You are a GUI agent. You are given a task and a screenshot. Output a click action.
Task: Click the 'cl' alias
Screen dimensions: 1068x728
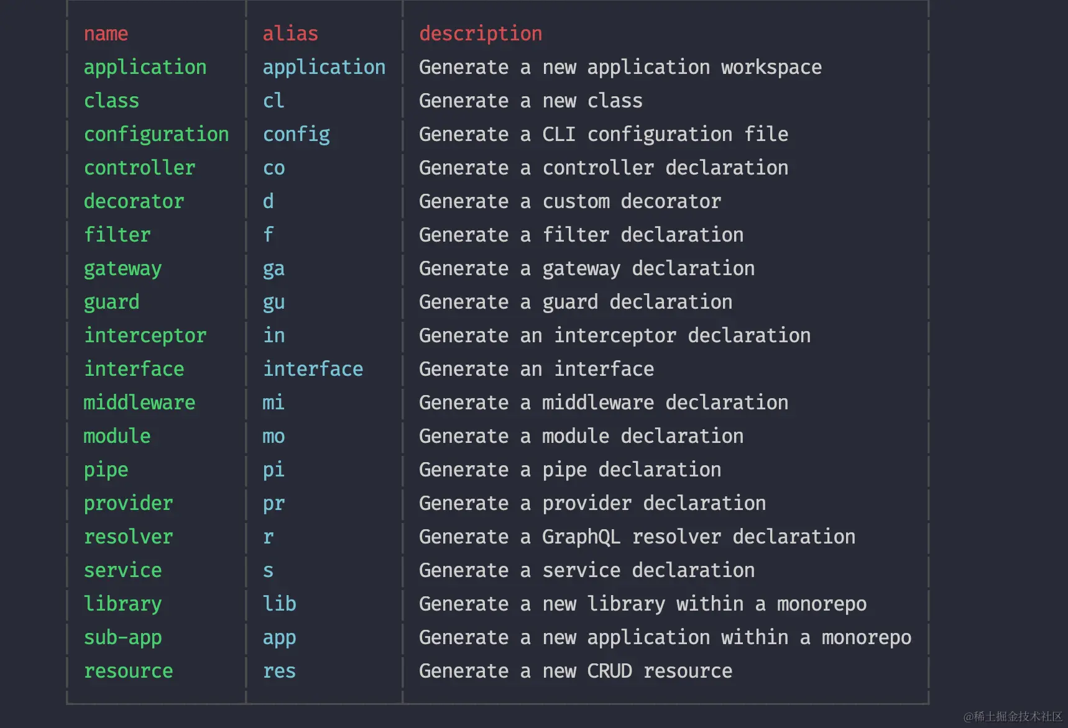pos(274,101)
